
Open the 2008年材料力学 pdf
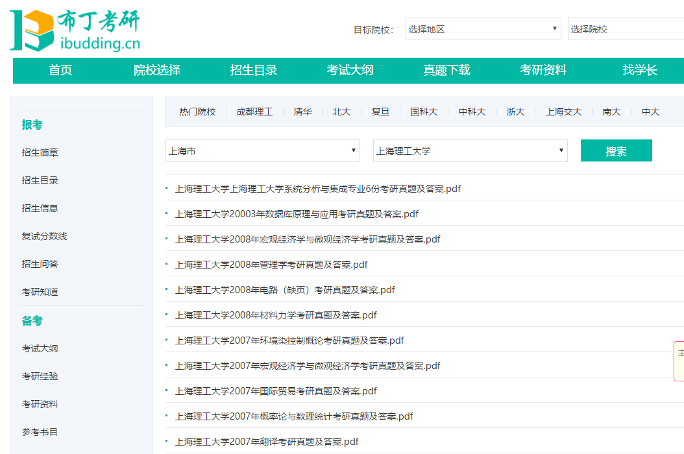(x=276, y=315)
